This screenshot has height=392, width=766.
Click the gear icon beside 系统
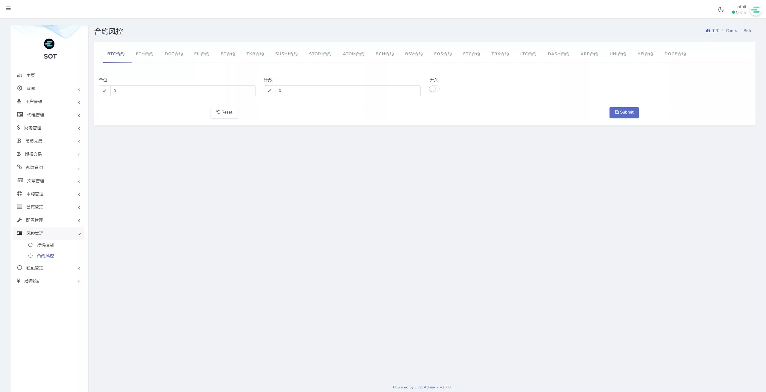click(x=20, y=88)
